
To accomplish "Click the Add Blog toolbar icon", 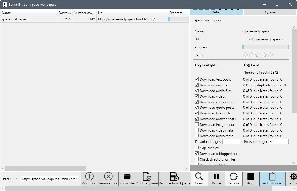I will pyautogui.click(x=89, y=176).
